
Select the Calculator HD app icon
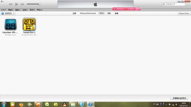click(x=10, y=25)
